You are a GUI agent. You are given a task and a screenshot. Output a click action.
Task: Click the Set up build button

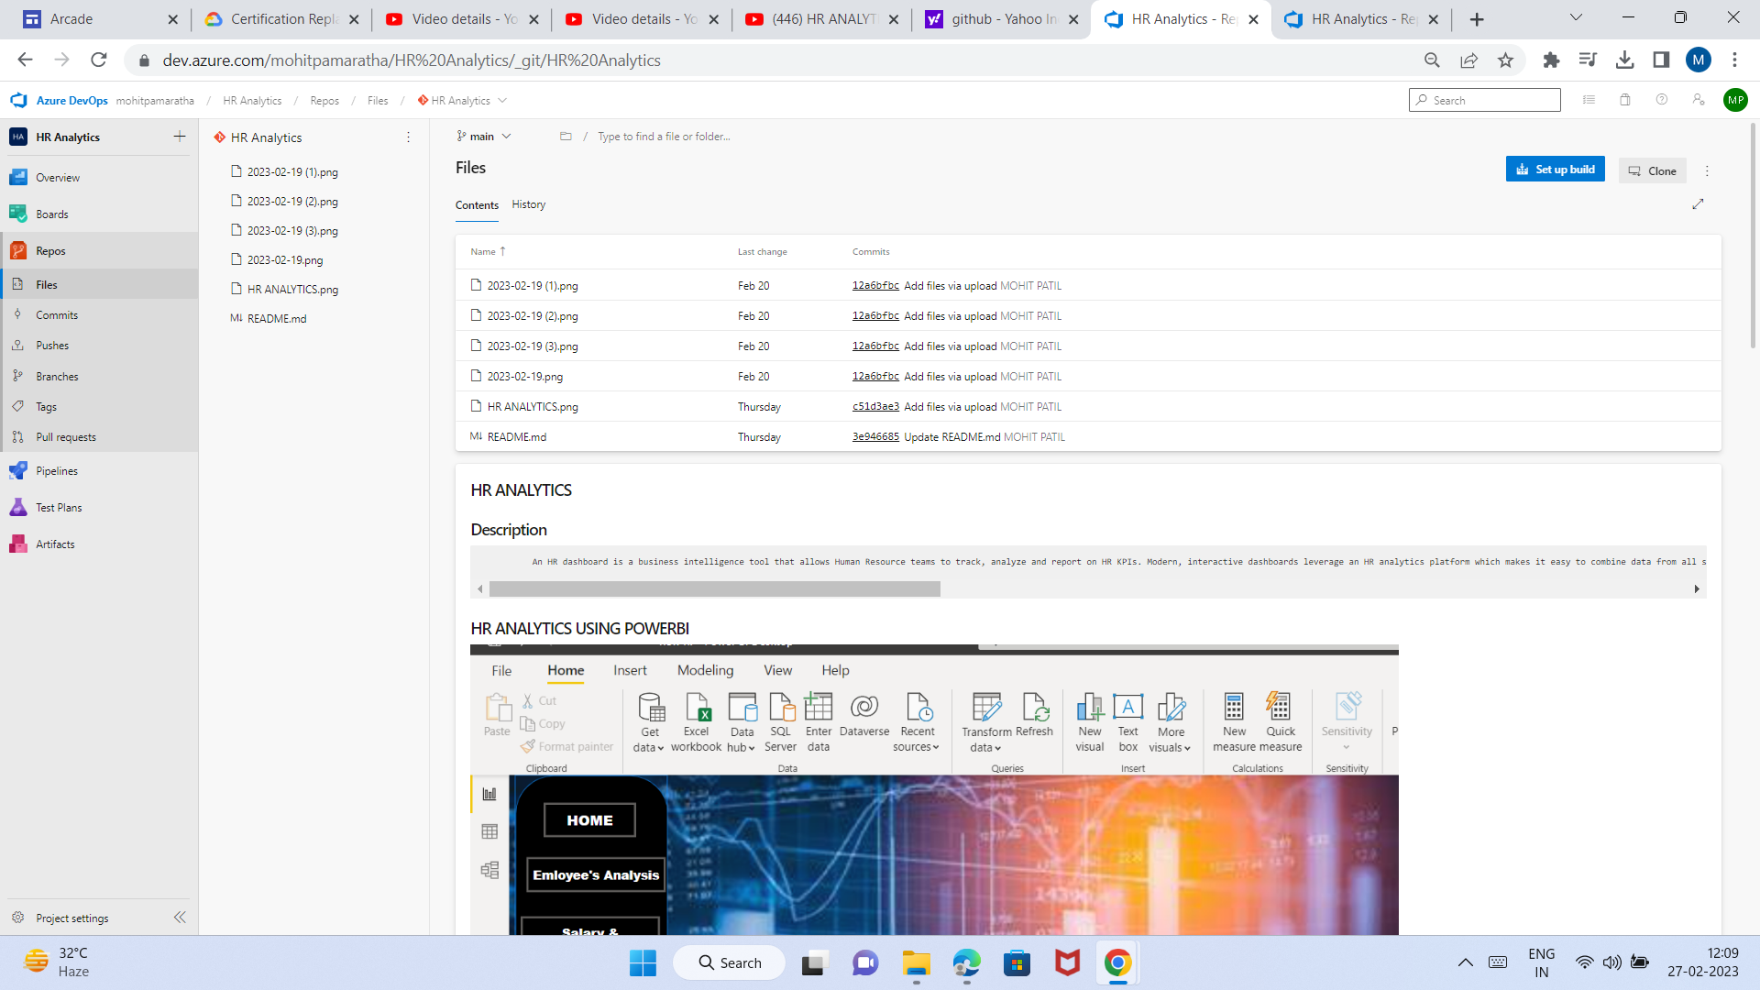[x=1555, y=170]
